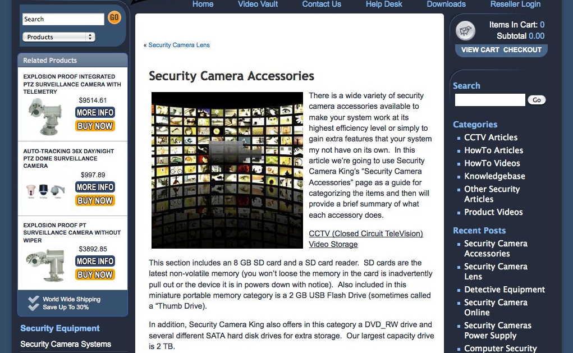Open the Reseller Login menu item
Image resolution: width=573 pixels, height=353 pixels.
[515, 4]
